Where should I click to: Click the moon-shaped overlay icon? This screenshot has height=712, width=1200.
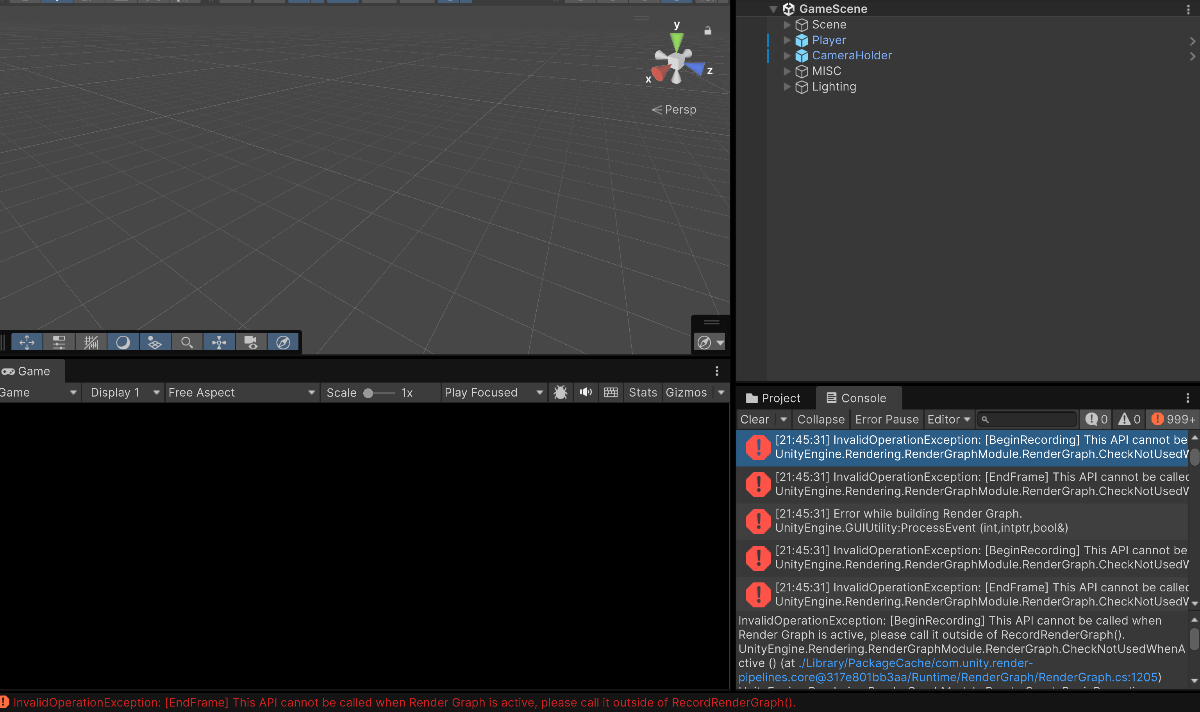(x=123, y=343)
